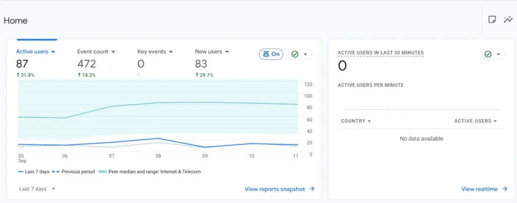Click the benchmarking ribbon icon
517x203 pixels.
click(266, 54)
